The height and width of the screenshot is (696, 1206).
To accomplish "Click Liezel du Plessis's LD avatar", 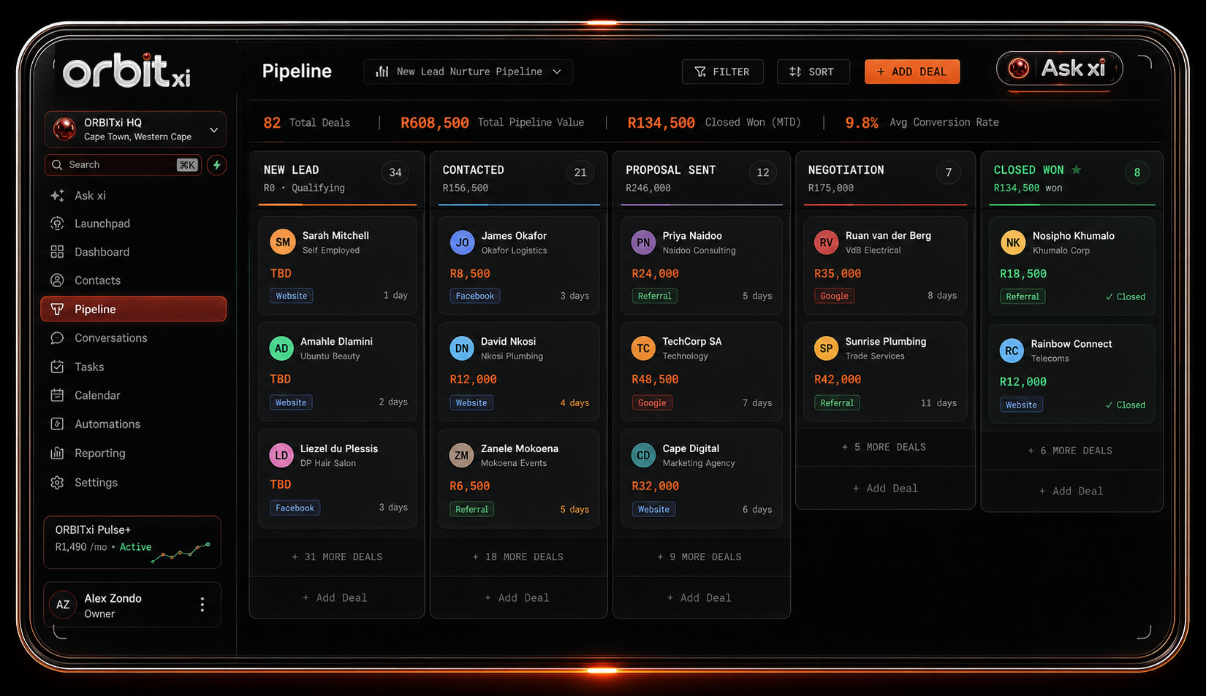I will tap(281, 456).
